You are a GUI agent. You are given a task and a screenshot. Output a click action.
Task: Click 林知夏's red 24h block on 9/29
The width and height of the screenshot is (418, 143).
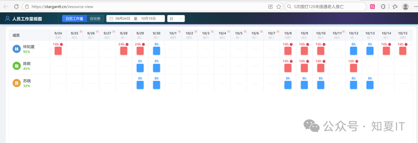click(140, 50)
